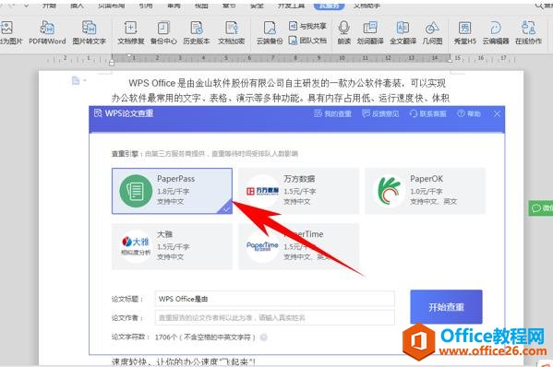Switch to the 视图 ribbon tab
This screenshot has width=553, height=367.
(201, 6)
